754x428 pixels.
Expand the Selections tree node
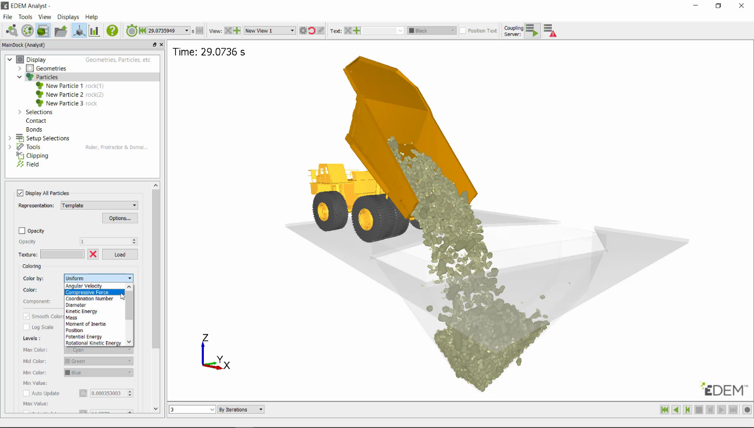(x=20, y=112)
